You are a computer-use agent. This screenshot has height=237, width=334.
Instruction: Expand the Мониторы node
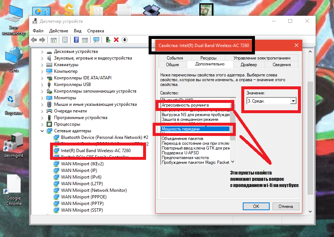[42, 98]
